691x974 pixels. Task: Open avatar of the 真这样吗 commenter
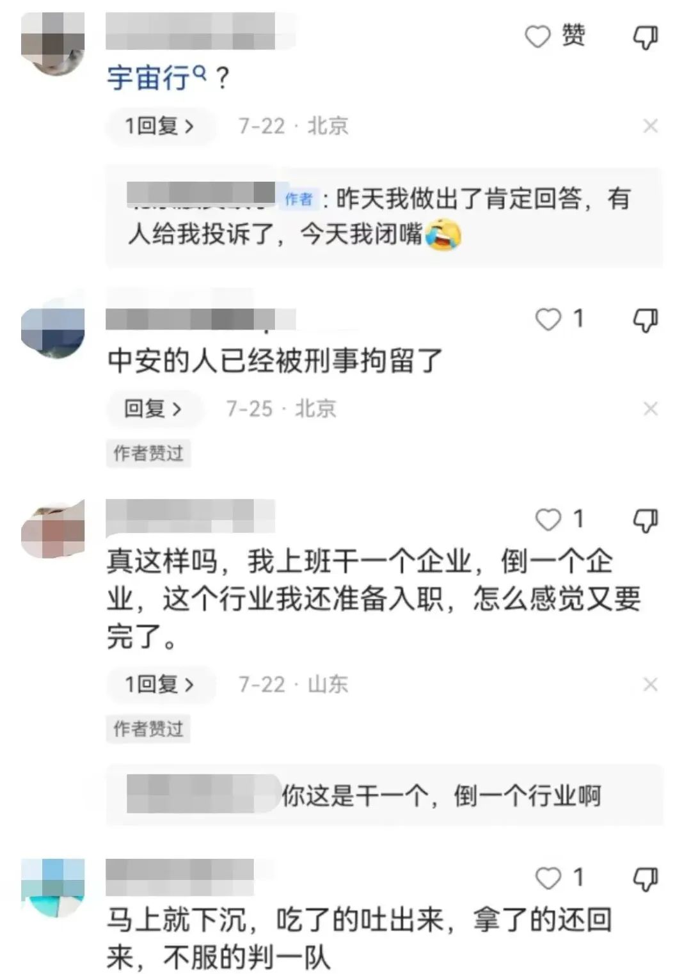click(x=53, y=528)
